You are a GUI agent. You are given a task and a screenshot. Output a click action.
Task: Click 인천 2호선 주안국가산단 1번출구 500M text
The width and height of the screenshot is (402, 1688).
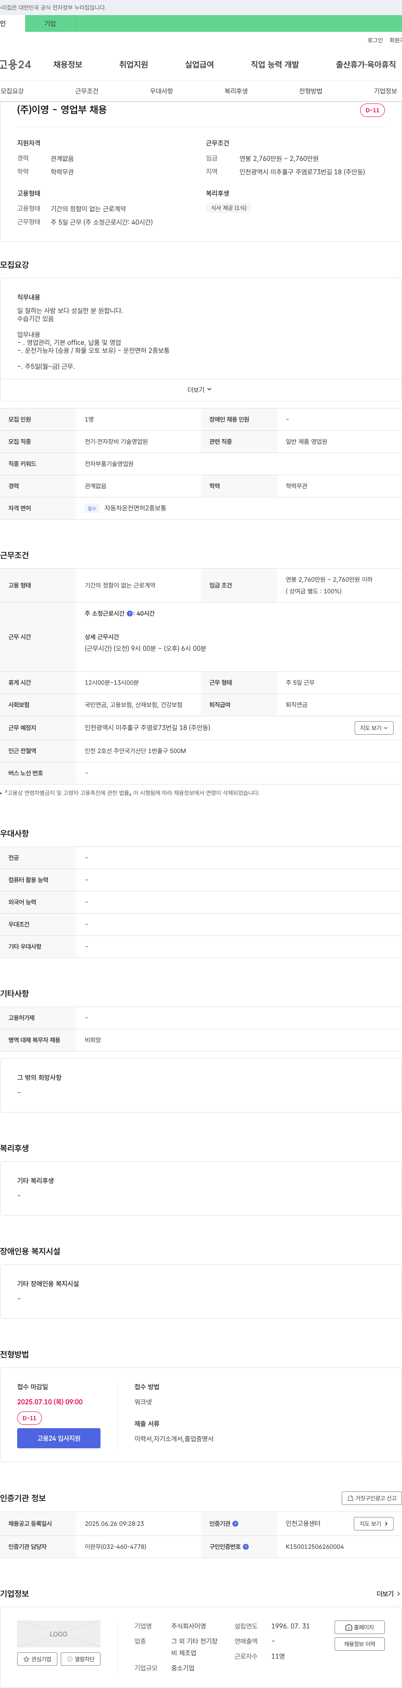coord(135,751)
